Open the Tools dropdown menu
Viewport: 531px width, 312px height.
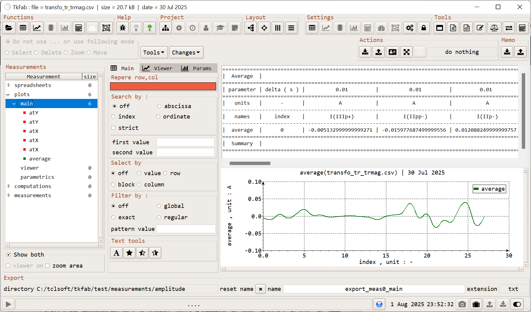pos(154,52)
